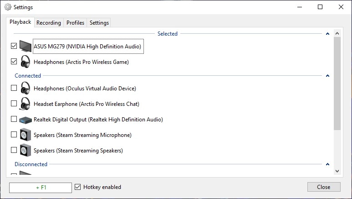Click the Steam Streaming Microphone speaker icon
352x199 pixels.
(x=26, y=135)
